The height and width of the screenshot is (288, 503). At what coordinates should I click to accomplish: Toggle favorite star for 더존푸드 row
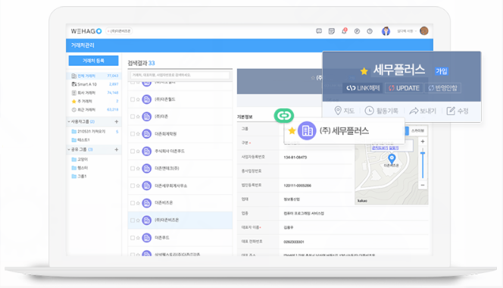(138, 237)
